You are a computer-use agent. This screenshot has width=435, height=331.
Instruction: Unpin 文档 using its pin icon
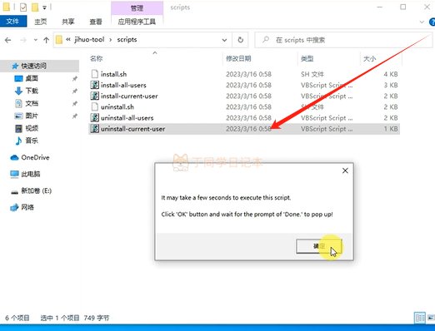75,104
